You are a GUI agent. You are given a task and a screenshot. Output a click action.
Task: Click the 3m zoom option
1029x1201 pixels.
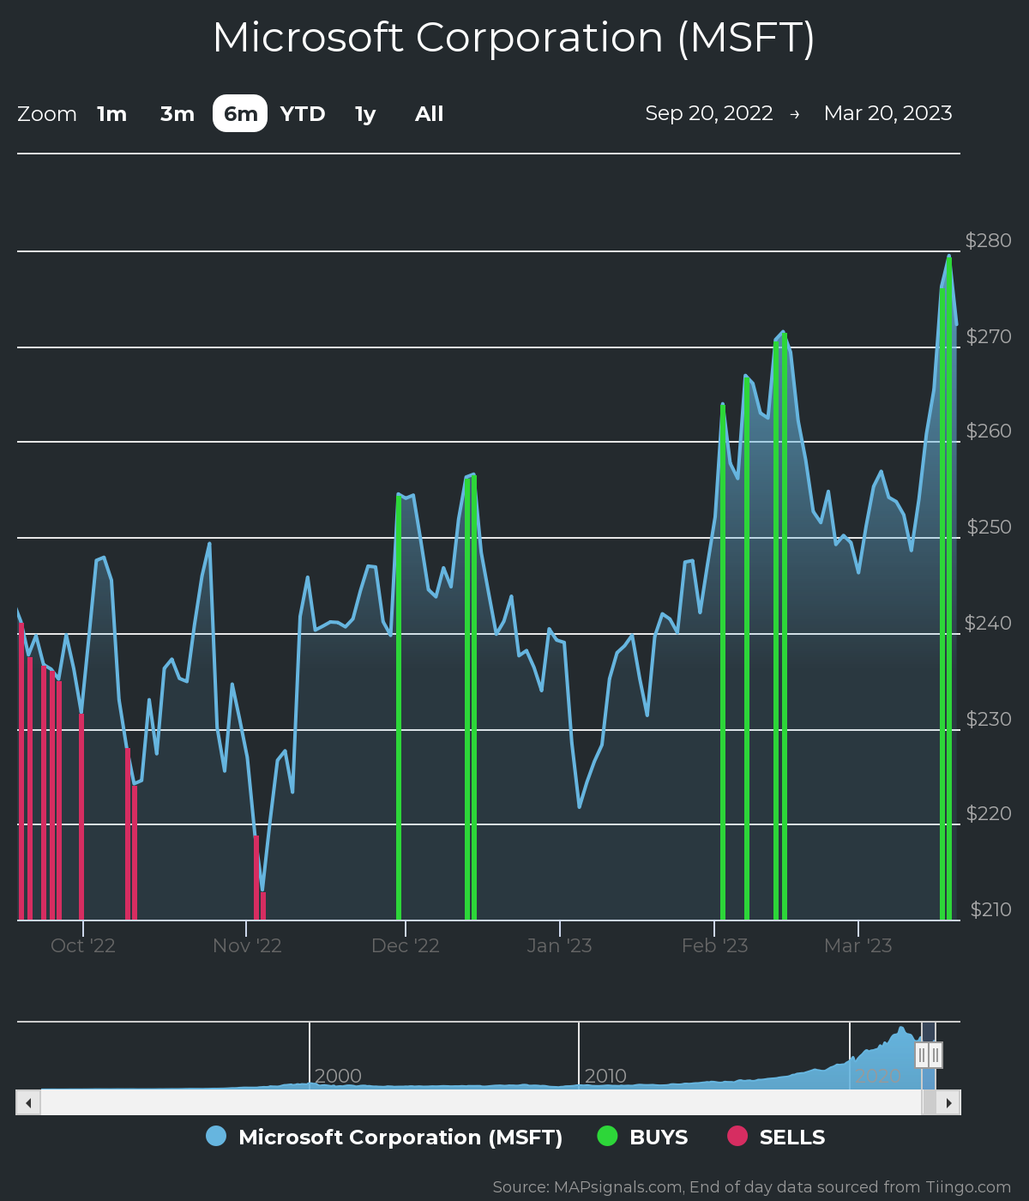(x=175, y=113)
